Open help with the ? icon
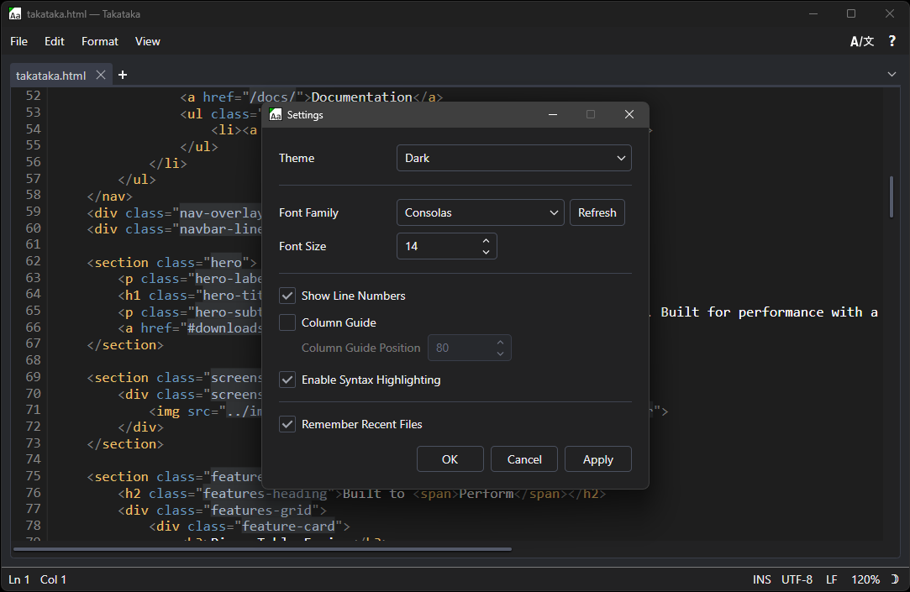Screen dimensions: 910x592 tap(892, 40)
